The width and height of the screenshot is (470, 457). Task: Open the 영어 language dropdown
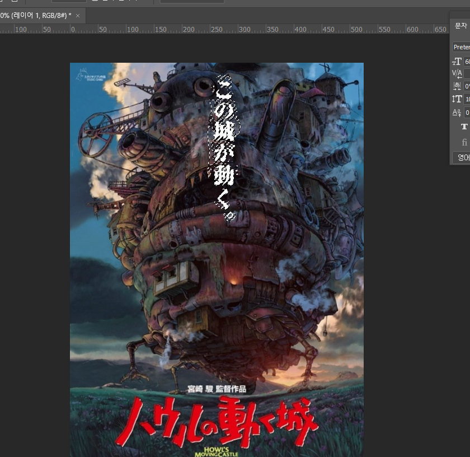point(462,157)
